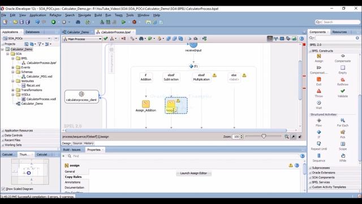Select General in assign properties

pyautogui.click(x=70, y=171)
